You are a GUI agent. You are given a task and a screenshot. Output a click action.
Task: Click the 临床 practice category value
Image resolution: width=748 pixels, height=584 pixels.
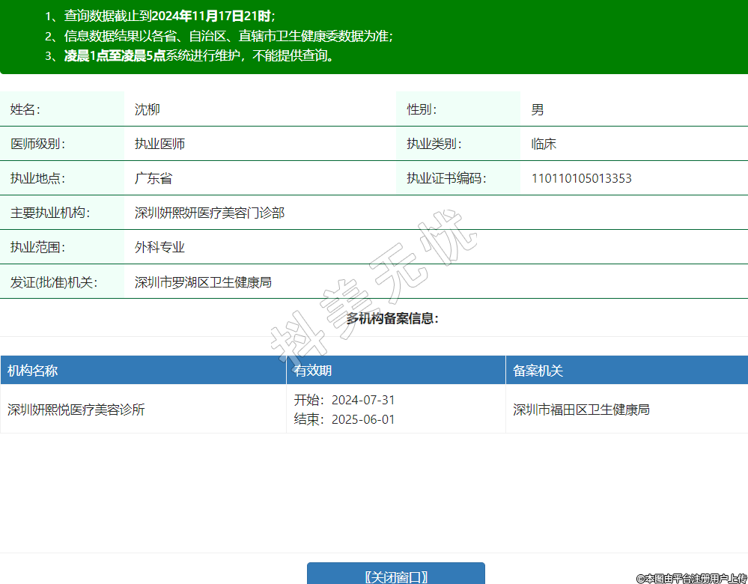click(x=544, y=144)
